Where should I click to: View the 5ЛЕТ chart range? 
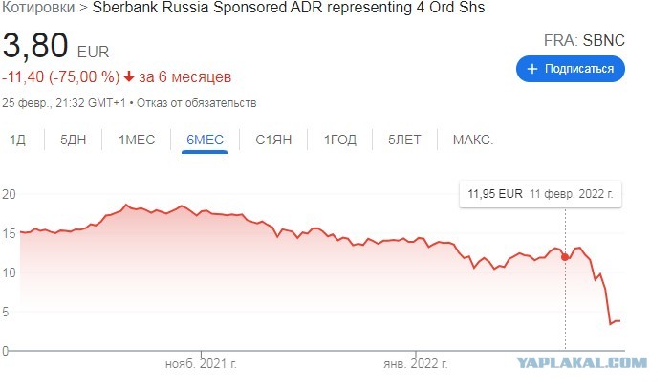[x=404, y=140]
